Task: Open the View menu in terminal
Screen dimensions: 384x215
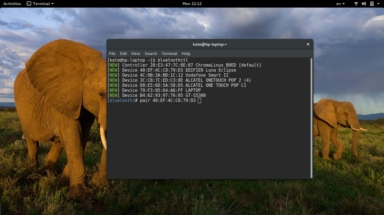Action: click(x=135, y=53)
